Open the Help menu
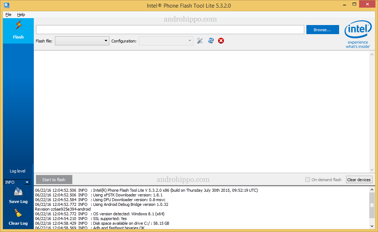This screenshot has height=232, width=378. pos(21,15)
